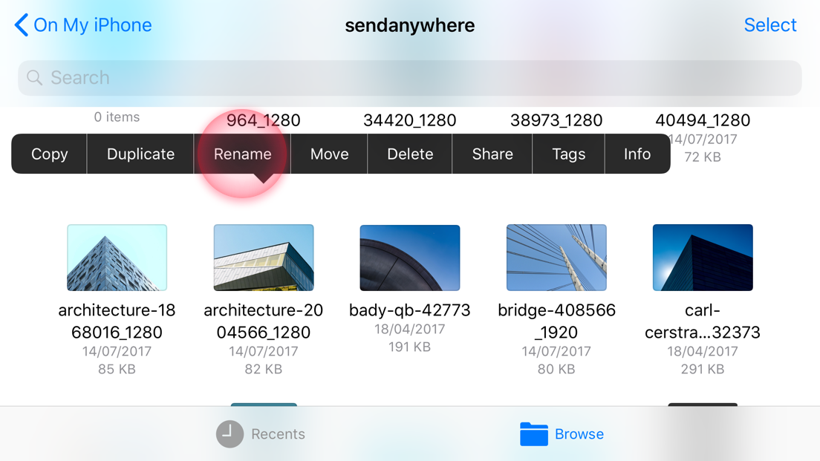Viewport: 820px width, 461px height.
Task: Tap the Select button
Action: tap(769, 25)
